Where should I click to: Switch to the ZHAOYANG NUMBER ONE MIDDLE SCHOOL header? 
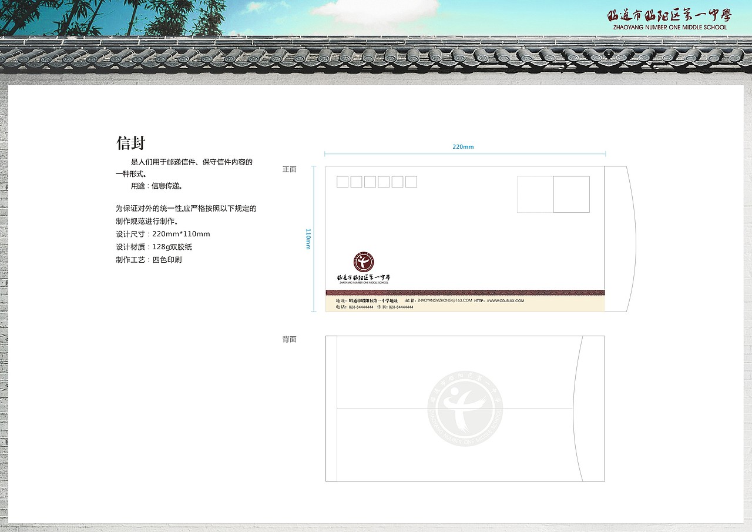[x=670, y=27]
